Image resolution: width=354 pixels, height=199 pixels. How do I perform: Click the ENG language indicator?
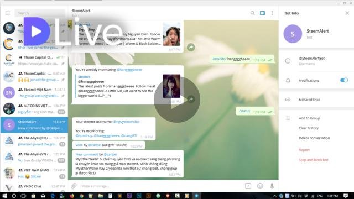(x=320, y=196)
